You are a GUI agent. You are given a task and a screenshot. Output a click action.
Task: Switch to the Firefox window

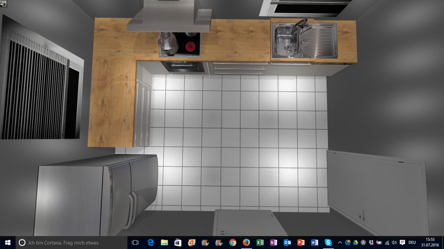click(x=246, y=243)
